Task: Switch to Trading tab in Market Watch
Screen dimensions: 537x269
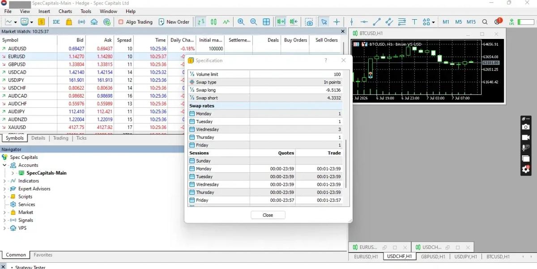Action: 61,138
